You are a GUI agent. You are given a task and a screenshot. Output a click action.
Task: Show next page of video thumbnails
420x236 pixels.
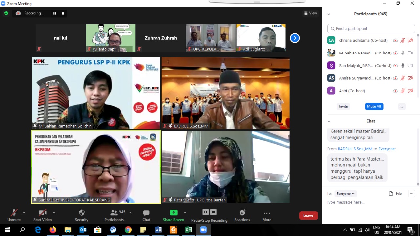coord(295,38)
